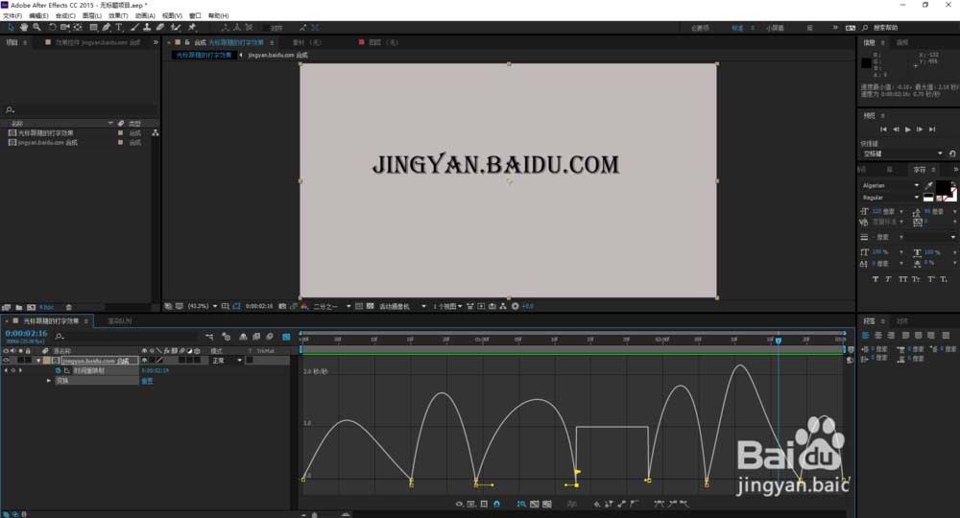Click the font eyedropper icon in Character panel

tap(928, 185)
